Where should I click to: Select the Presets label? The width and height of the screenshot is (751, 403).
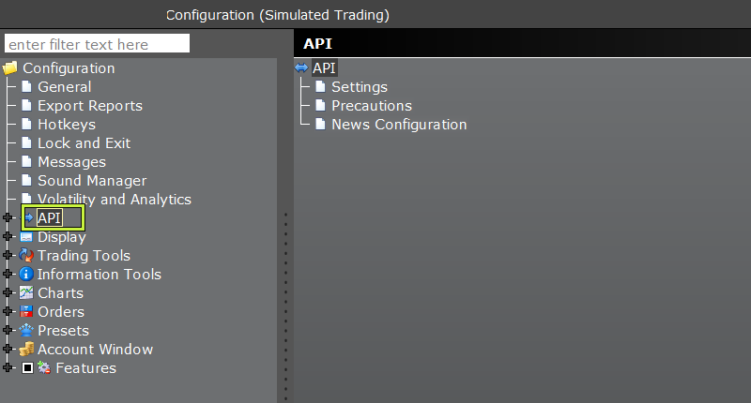pyautogui.click(x=63, y=331)
